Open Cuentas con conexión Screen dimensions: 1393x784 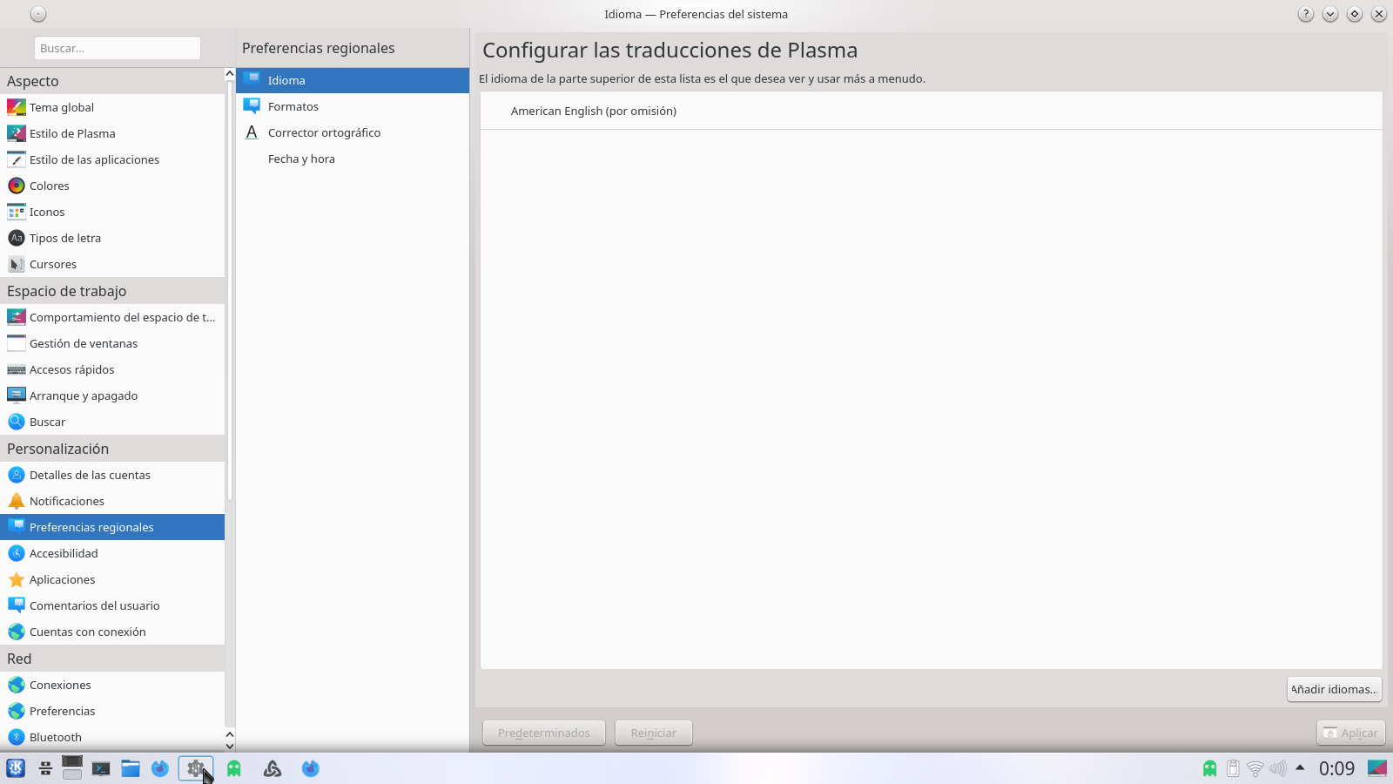pos(112,632)
